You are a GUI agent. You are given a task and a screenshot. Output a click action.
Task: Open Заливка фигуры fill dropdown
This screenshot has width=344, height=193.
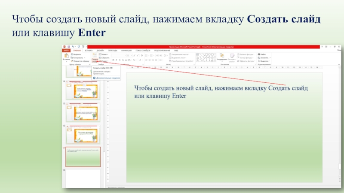coord(246,54)
